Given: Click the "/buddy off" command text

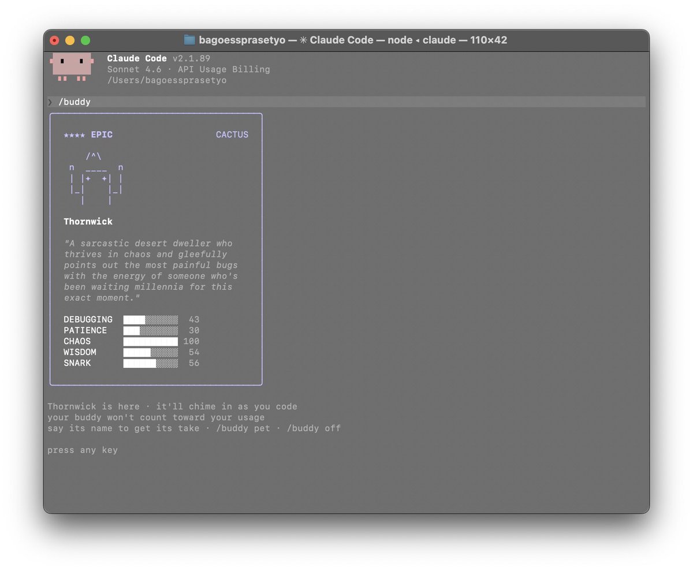Looking at the screenshot, I should 314,428.
